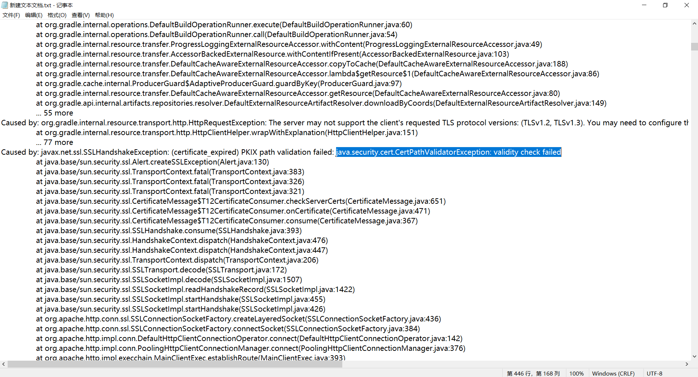Open the 帮助(H) menu
The image size is (698, 377).
click(x=104, y=15)
